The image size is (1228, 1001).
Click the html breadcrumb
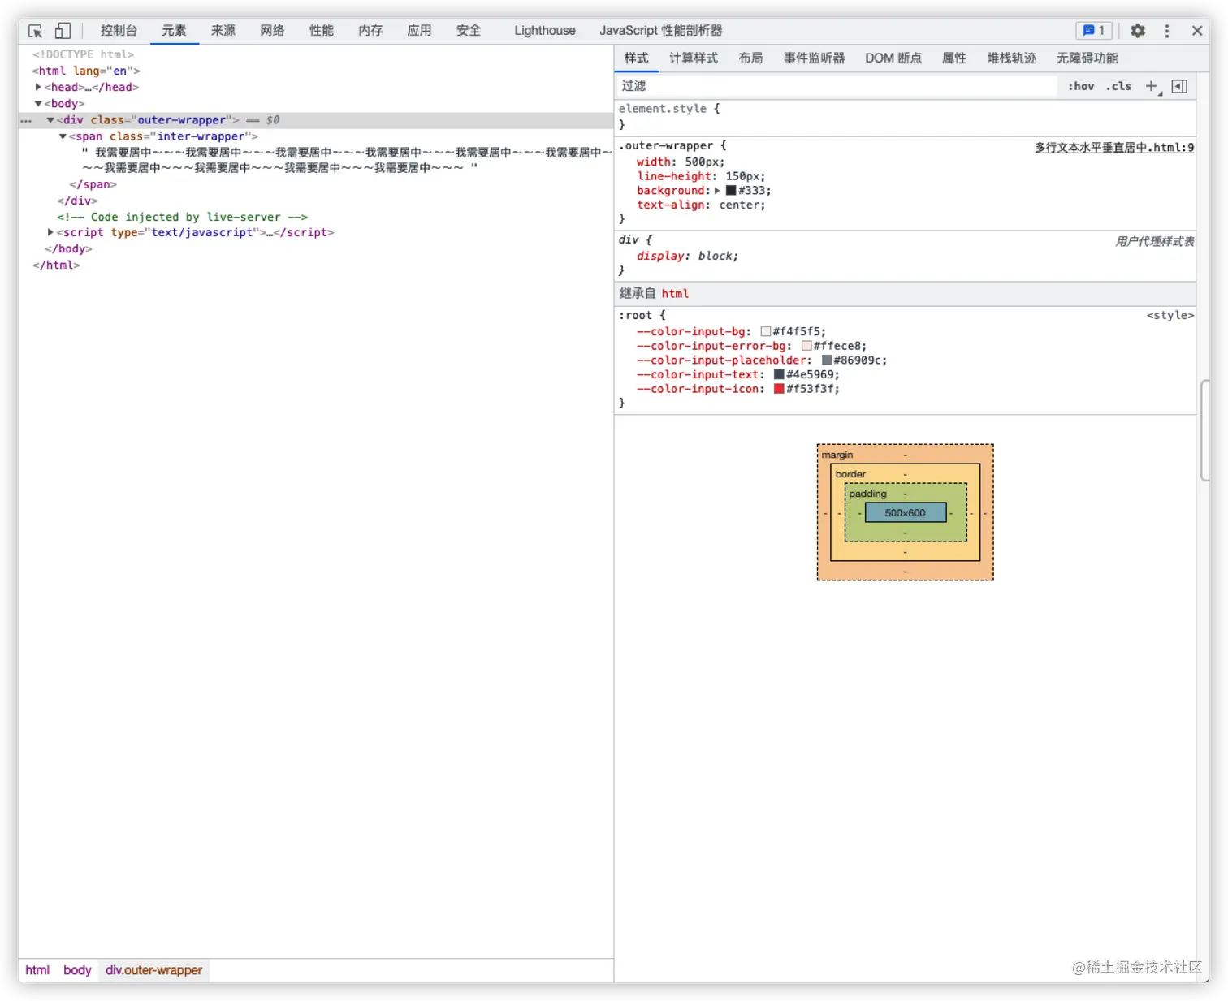[x=37, y=970]
